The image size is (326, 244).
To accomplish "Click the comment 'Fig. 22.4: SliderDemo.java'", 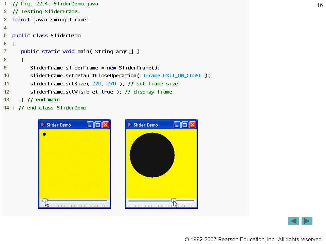I will 55,4.
